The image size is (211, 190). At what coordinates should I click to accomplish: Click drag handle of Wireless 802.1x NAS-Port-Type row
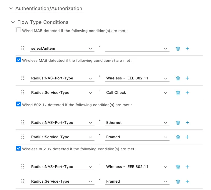pos(22,166)
